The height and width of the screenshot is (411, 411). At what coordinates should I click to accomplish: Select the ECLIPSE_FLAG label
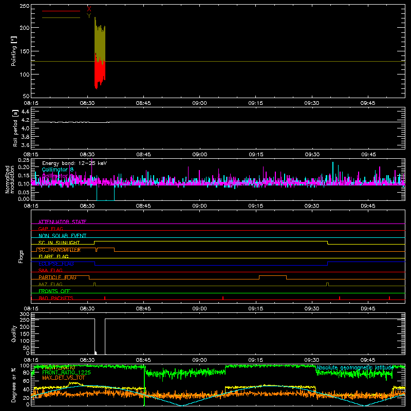click(x=56, y=264)
